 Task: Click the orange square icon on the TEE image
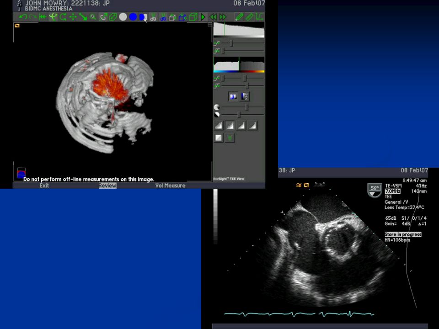306,185
